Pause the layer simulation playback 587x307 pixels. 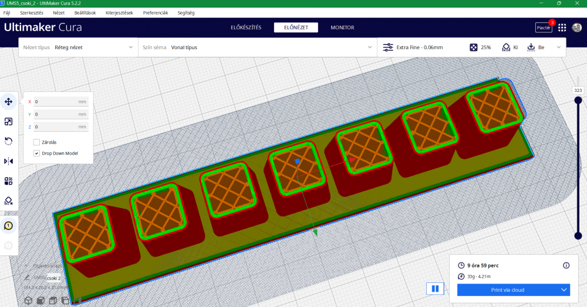point(435,288)
